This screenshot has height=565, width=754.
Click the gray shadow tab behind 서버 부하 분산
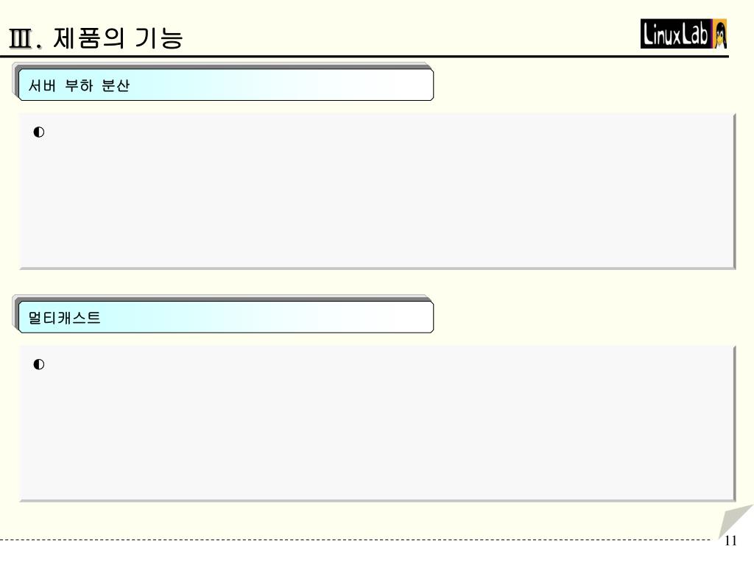point(221,65)
